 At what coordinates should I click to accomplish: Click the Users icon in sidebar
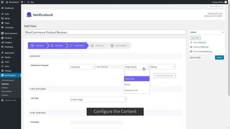3,62
